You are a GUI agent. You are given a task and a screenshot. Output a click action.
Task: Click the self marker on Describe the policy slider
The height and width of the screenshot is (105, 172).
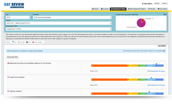[156, 64]
